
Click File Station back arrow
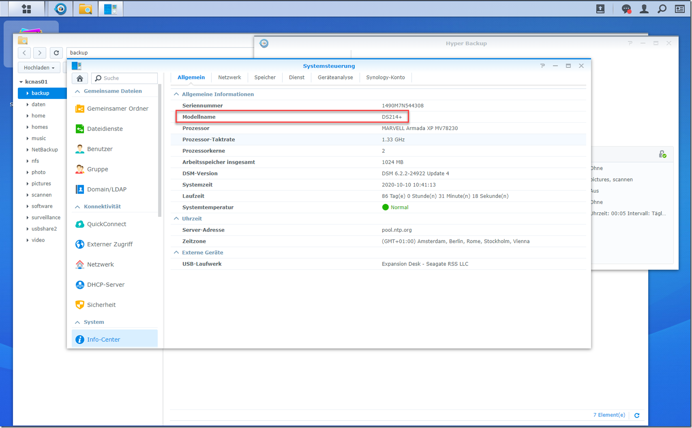[x=24, y=53]
